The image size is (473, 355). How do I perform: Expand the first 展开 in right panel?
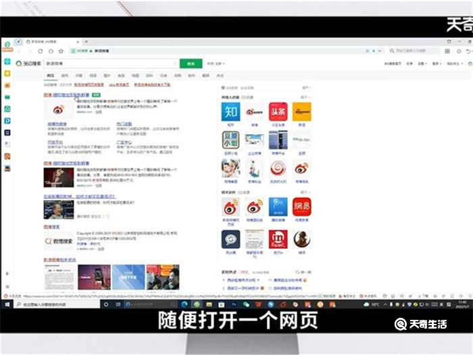306,88
